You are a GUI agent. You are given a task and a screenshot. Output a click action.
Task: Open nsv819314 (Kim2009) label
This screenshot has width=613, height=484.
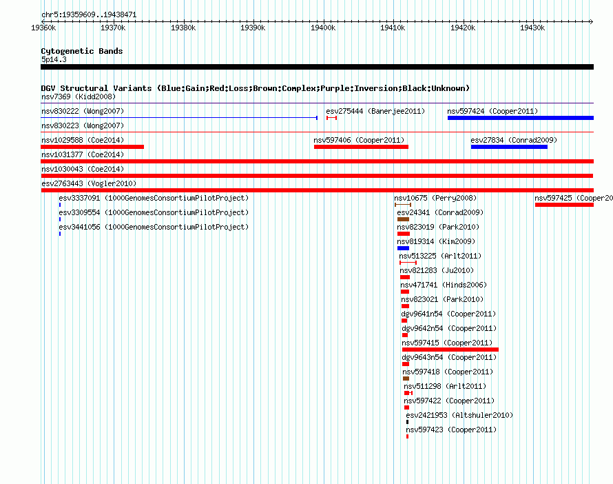(436, 241)
